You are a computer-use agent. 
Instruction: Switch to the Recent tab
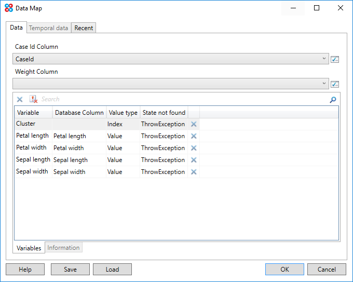pos(84,28)
